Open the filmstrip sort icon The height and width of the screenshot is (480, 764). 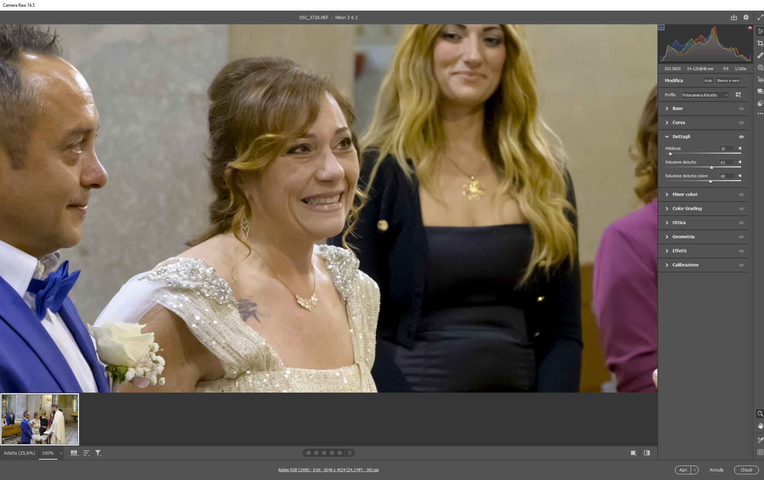86,453
